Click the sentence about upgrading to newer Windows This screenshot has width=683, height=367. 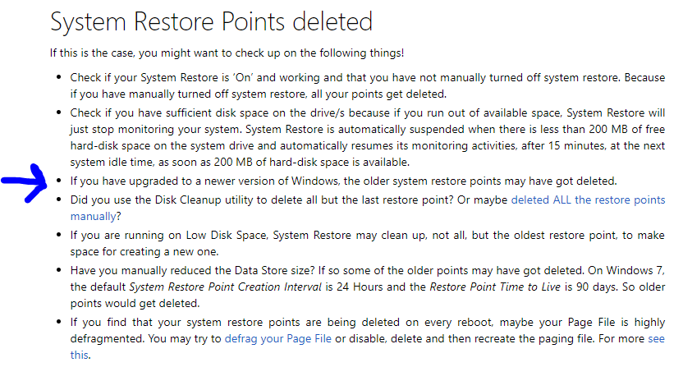point(344,181)
